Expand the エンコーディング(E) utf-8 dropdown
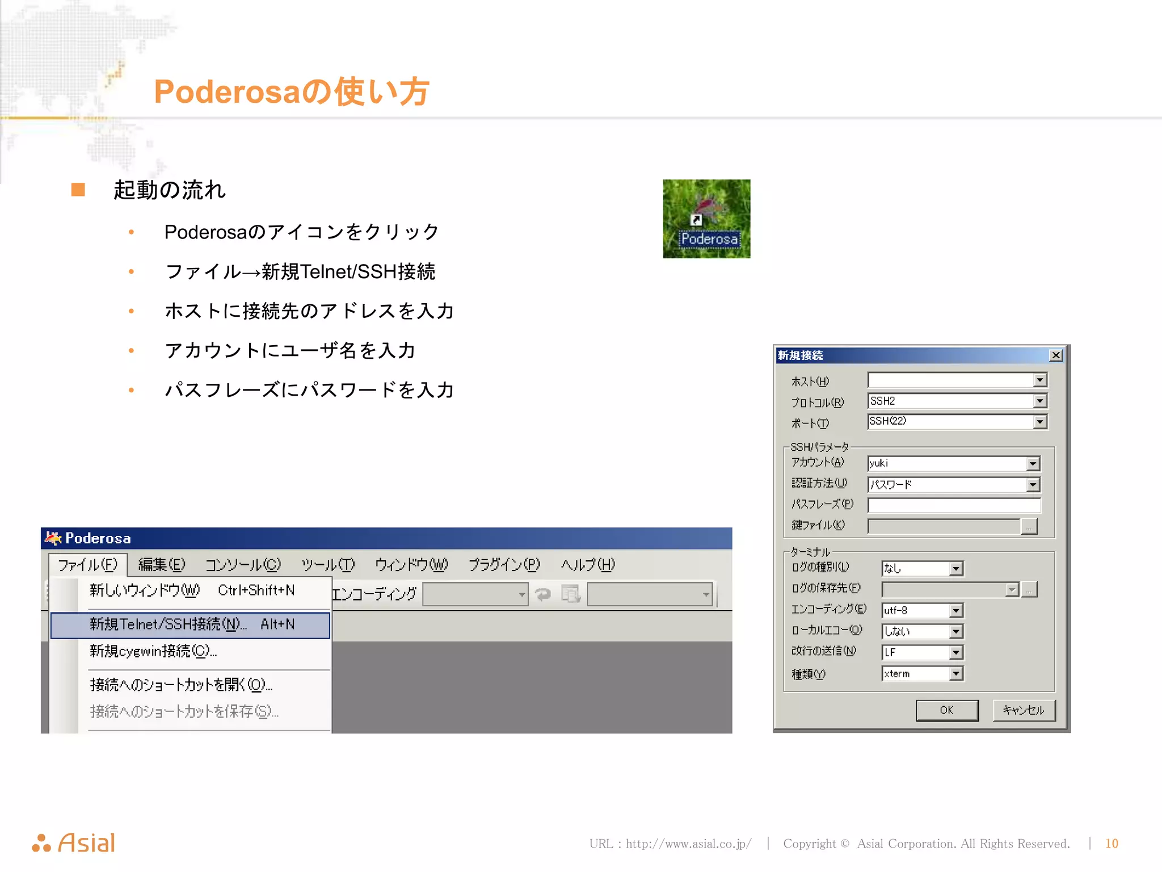This screenshot has width=1162, height=872. point(956,610)
